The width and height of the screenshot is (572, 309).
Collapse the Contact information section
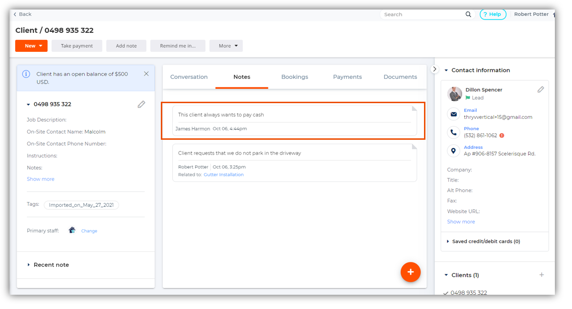coord(446,70)
